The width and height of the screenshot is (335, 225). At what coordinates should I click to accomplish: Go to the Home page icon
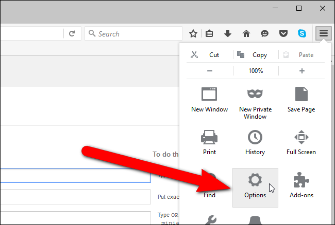(x=246, y=33)
